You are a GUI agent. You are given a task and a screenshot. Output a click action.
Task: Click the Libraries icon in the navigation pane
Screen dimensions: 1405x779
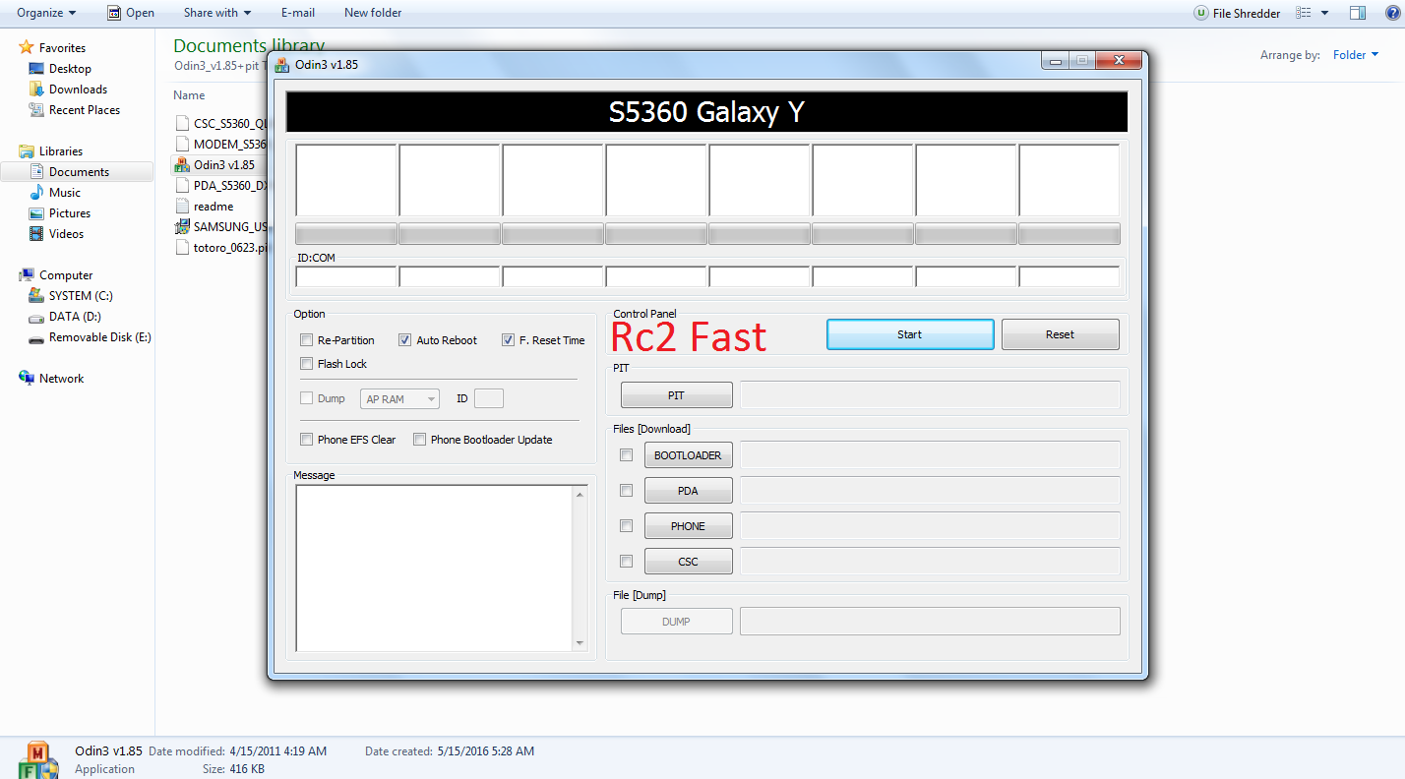click(x=27, y=151)
